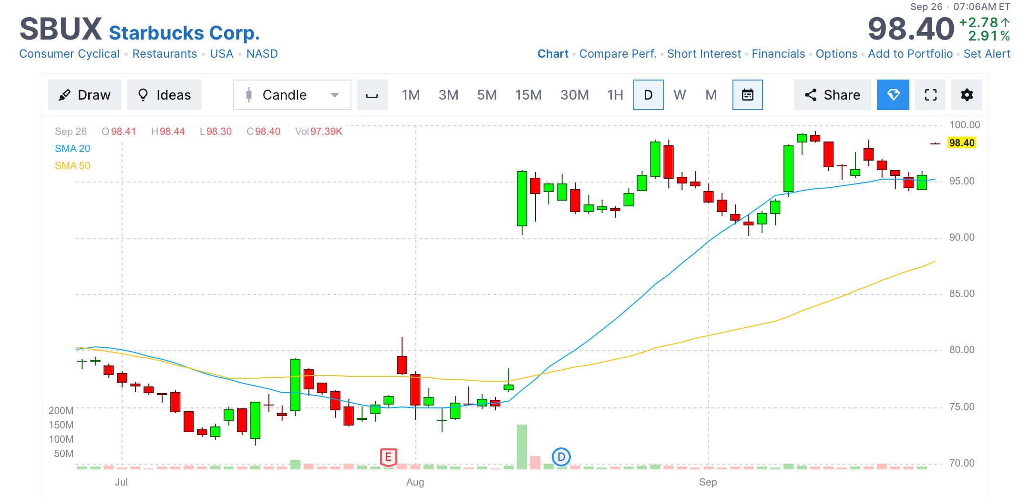Screen dimensions: 1030x497
Task: Click the D dividend marker
Action: (561, 457)
